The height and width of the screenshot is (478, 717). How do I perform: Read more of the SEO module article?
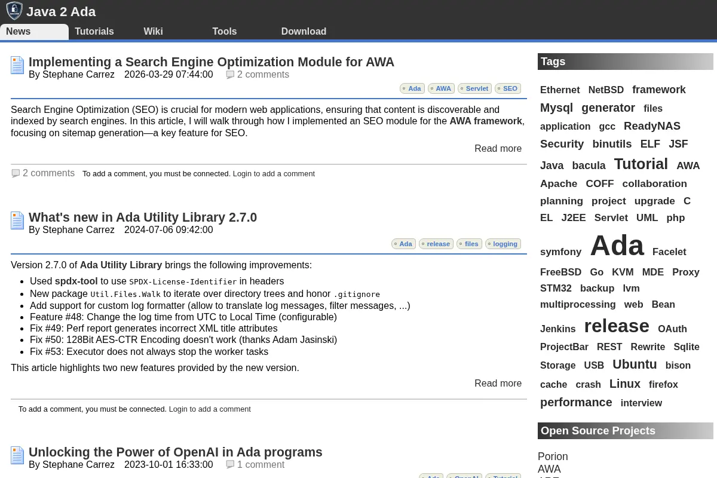coord(498,148)
